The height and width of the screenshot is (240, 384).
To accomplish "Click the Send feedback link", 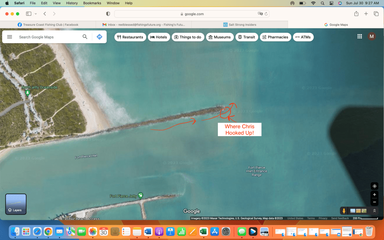I will (x=340, y=218).
